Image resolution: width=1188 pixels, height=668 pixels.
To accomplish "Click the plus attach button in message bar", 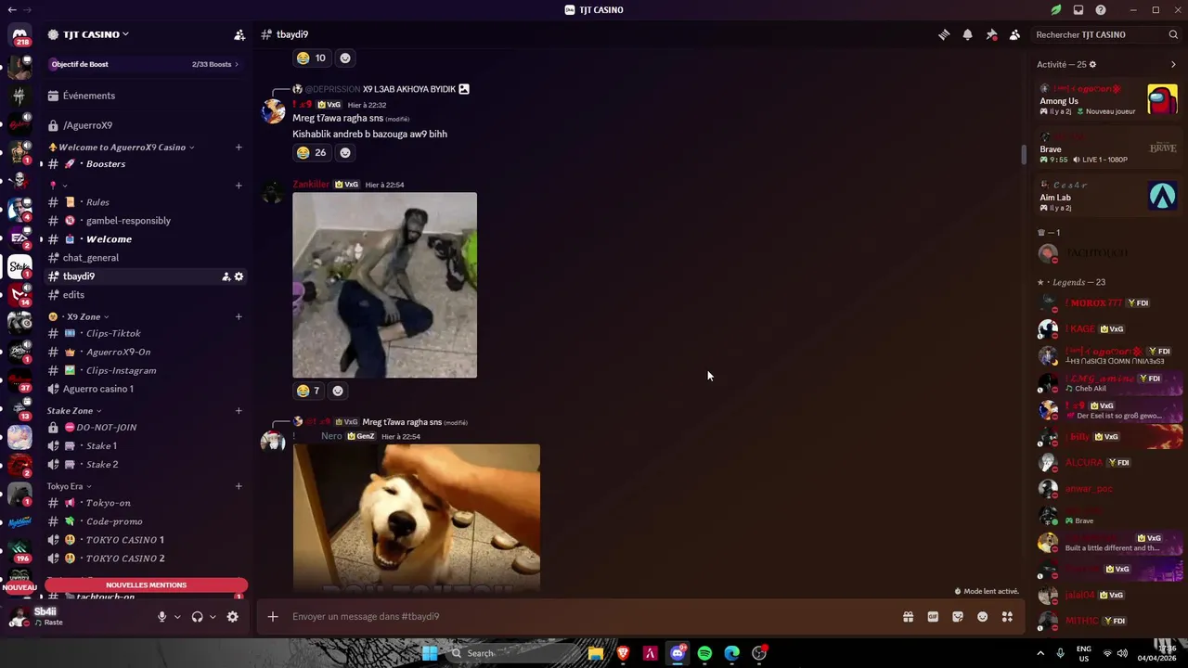I will 273,616.
